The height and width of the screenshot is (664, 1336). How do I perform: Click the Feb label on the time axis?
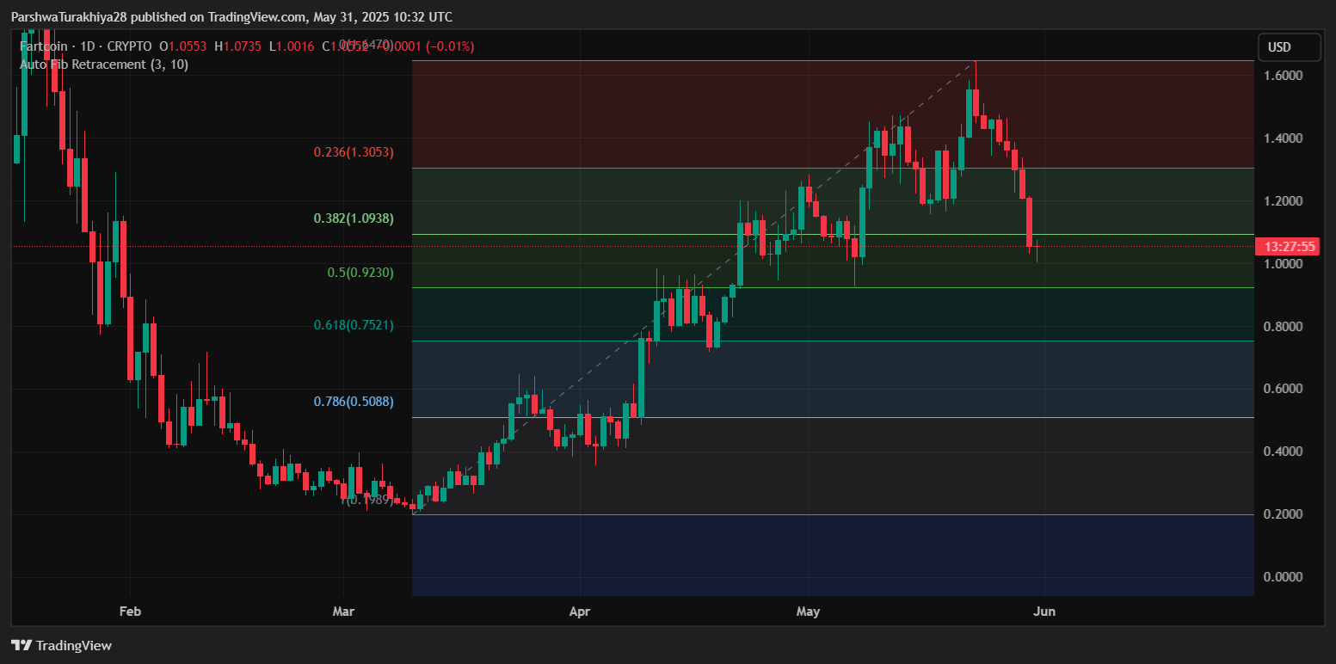pos(130,612)
